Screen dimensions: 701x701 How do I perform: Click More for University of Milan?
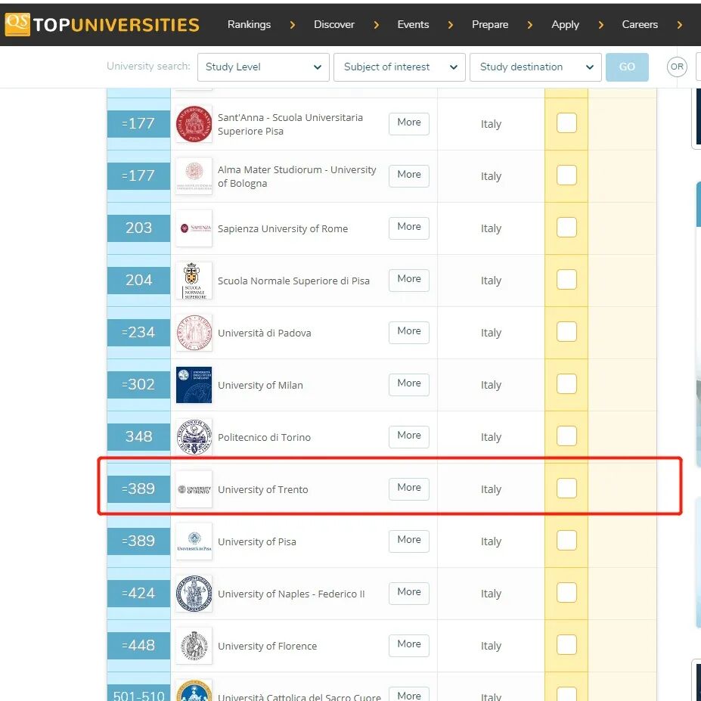coord(408,384)
